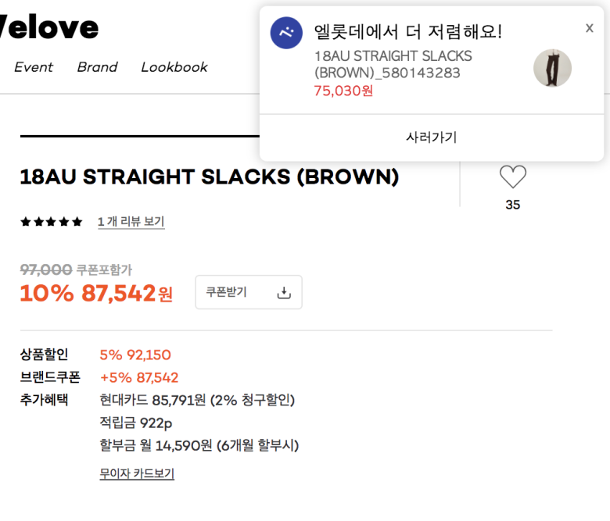Click the 10% 87,542원 discounted price
The width and height of the screenshot is (610, 521).
[x=96, y=294]
